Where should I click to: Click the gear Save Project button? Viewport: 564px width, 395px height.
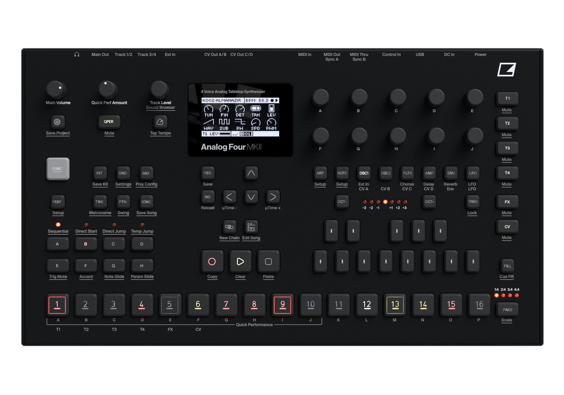tap(58, 122)
